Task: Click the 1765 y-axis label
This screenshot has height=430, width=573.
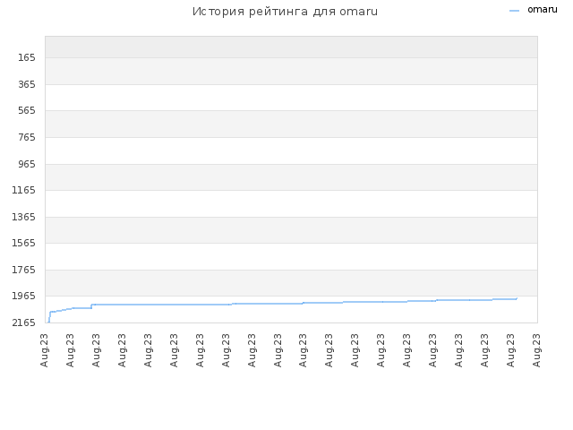Action: coord(24,270)
